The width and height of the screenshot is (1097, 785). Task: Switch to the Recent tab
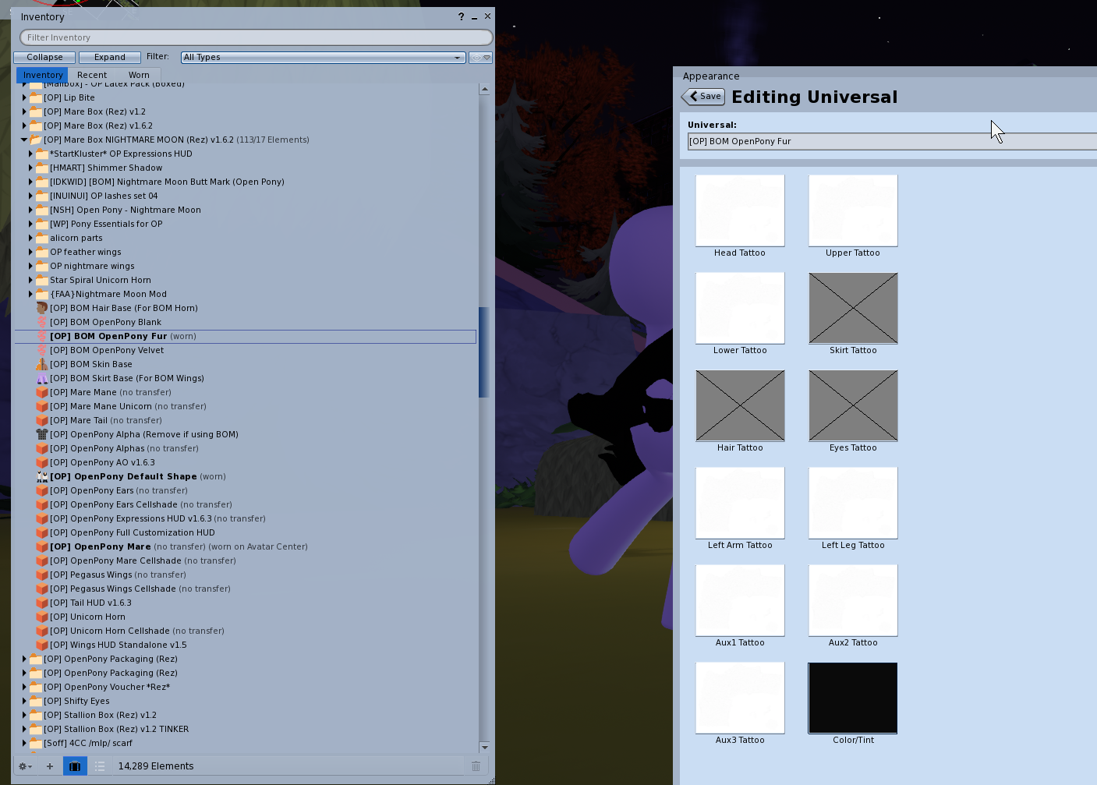click(x=92, y=75)
